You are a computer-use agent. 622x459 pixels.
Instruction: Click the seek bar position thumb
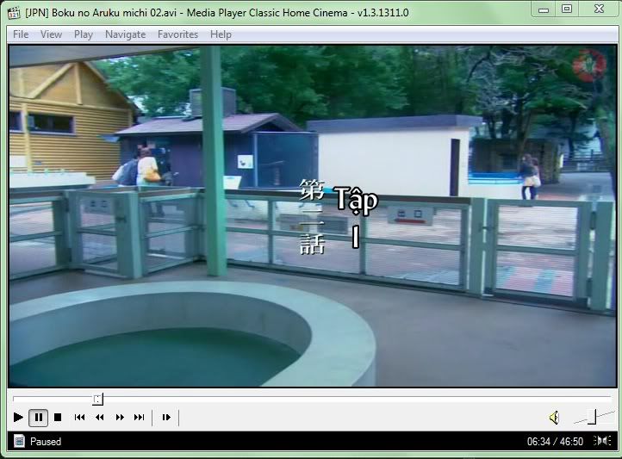pyautogui.click(x=97, y=399)
